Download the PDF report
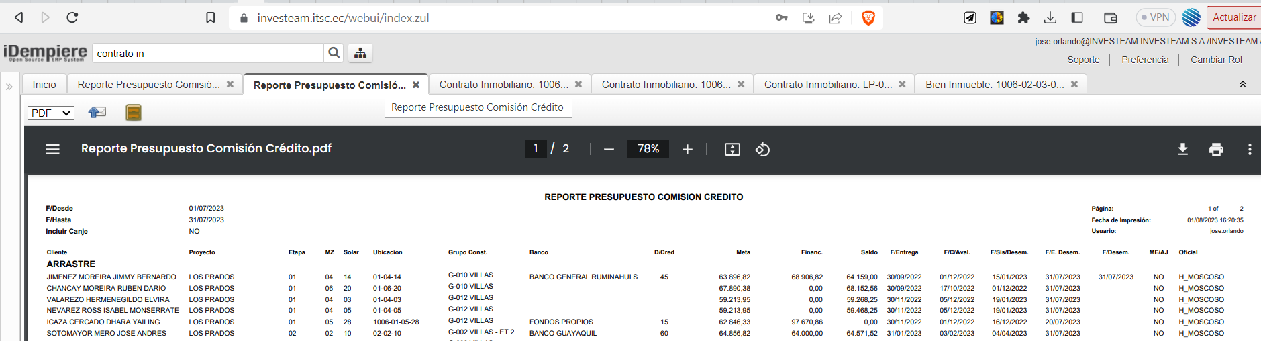Screen dimensions: 1261x341 1182,149
